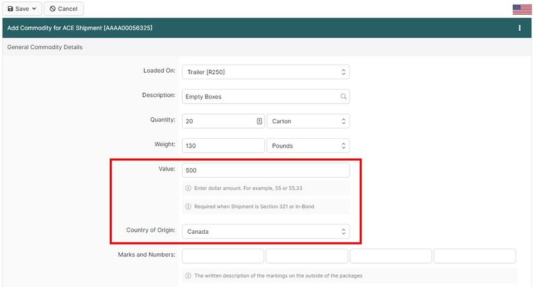Viewport: 539px width, 287px height.
Task: Click the info icon beside Section 321 note
Action: tap(188, 206)
